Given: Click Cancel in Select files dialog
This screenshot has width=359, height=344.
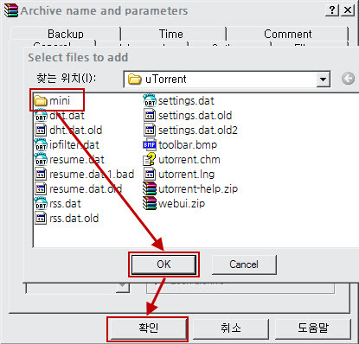Looking at the screenshot, I should (x=244, y=264).
